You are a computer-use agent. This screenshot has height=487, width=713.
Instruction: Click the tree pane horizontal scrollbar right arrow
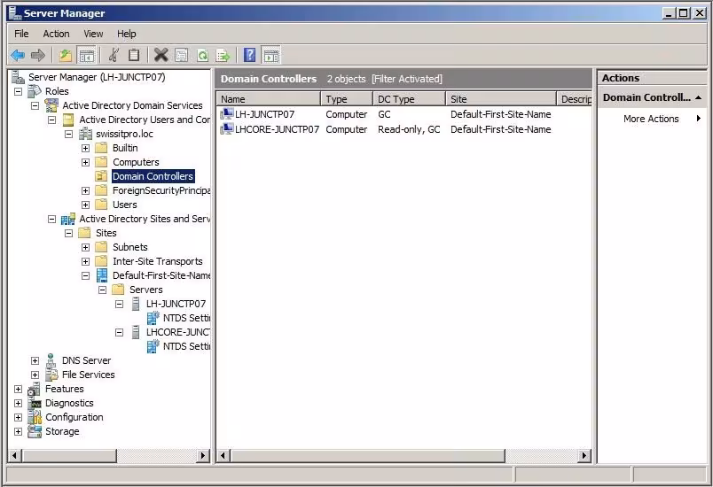pyautogui.click(x=203, y=456)
